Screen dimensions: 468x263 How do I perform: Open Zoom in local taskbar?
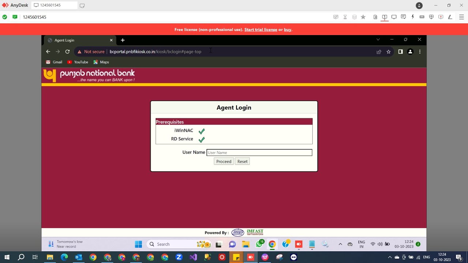point(179,257)
